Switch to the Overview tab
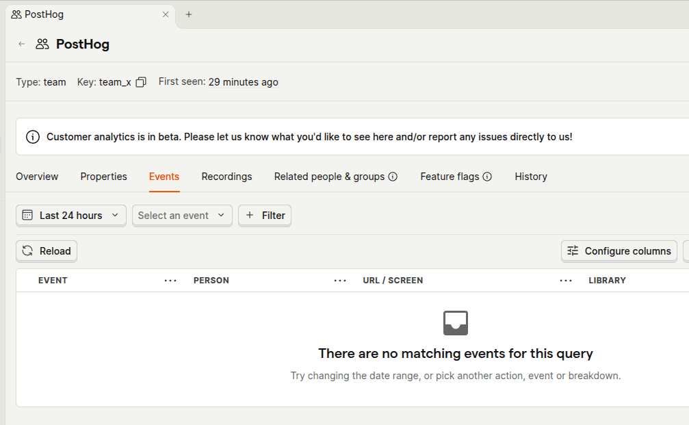 pos(37,177)
